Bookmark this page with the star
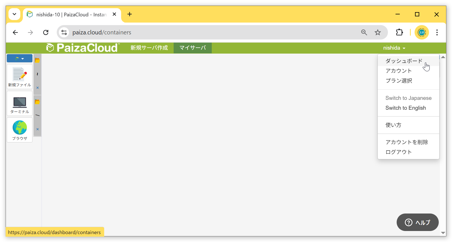This screenshot has width=452, height=242. pos(378,32)
